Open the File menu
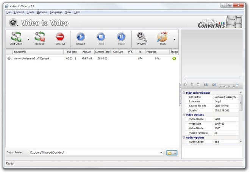The width and height of the screenshot is (250, 173). tap(9, 12)
